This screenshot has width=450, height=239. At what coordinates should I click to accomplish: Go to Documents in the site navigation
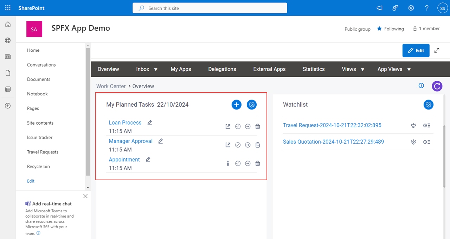39,79
